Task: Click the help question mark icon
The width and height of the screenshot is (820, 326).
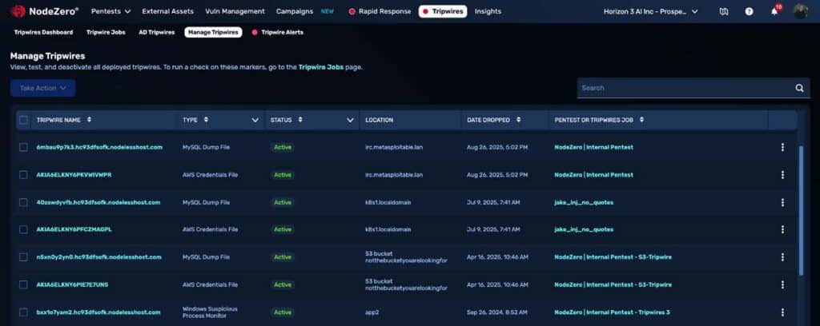Action: 749,12
